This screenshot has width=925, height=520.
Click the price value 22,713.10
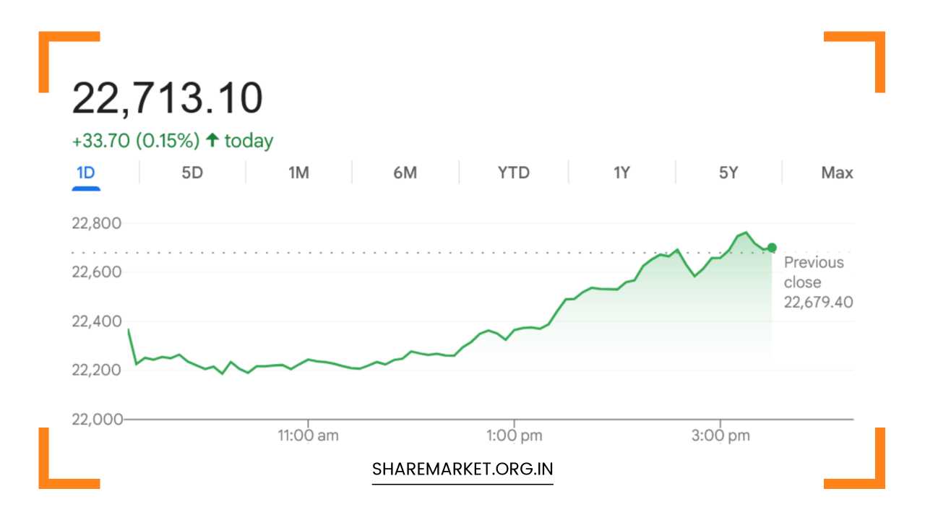168,97
